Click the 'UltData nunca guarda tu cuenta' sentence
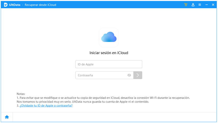The height and width of the screenshot is (123, 218). [112, 102]
